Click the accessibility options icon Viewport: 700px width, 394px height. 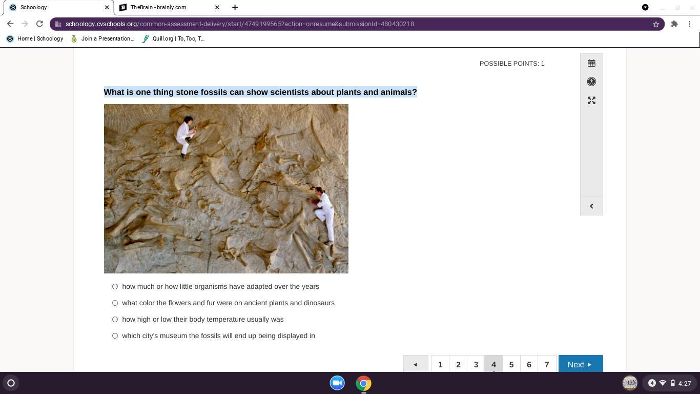591,82
